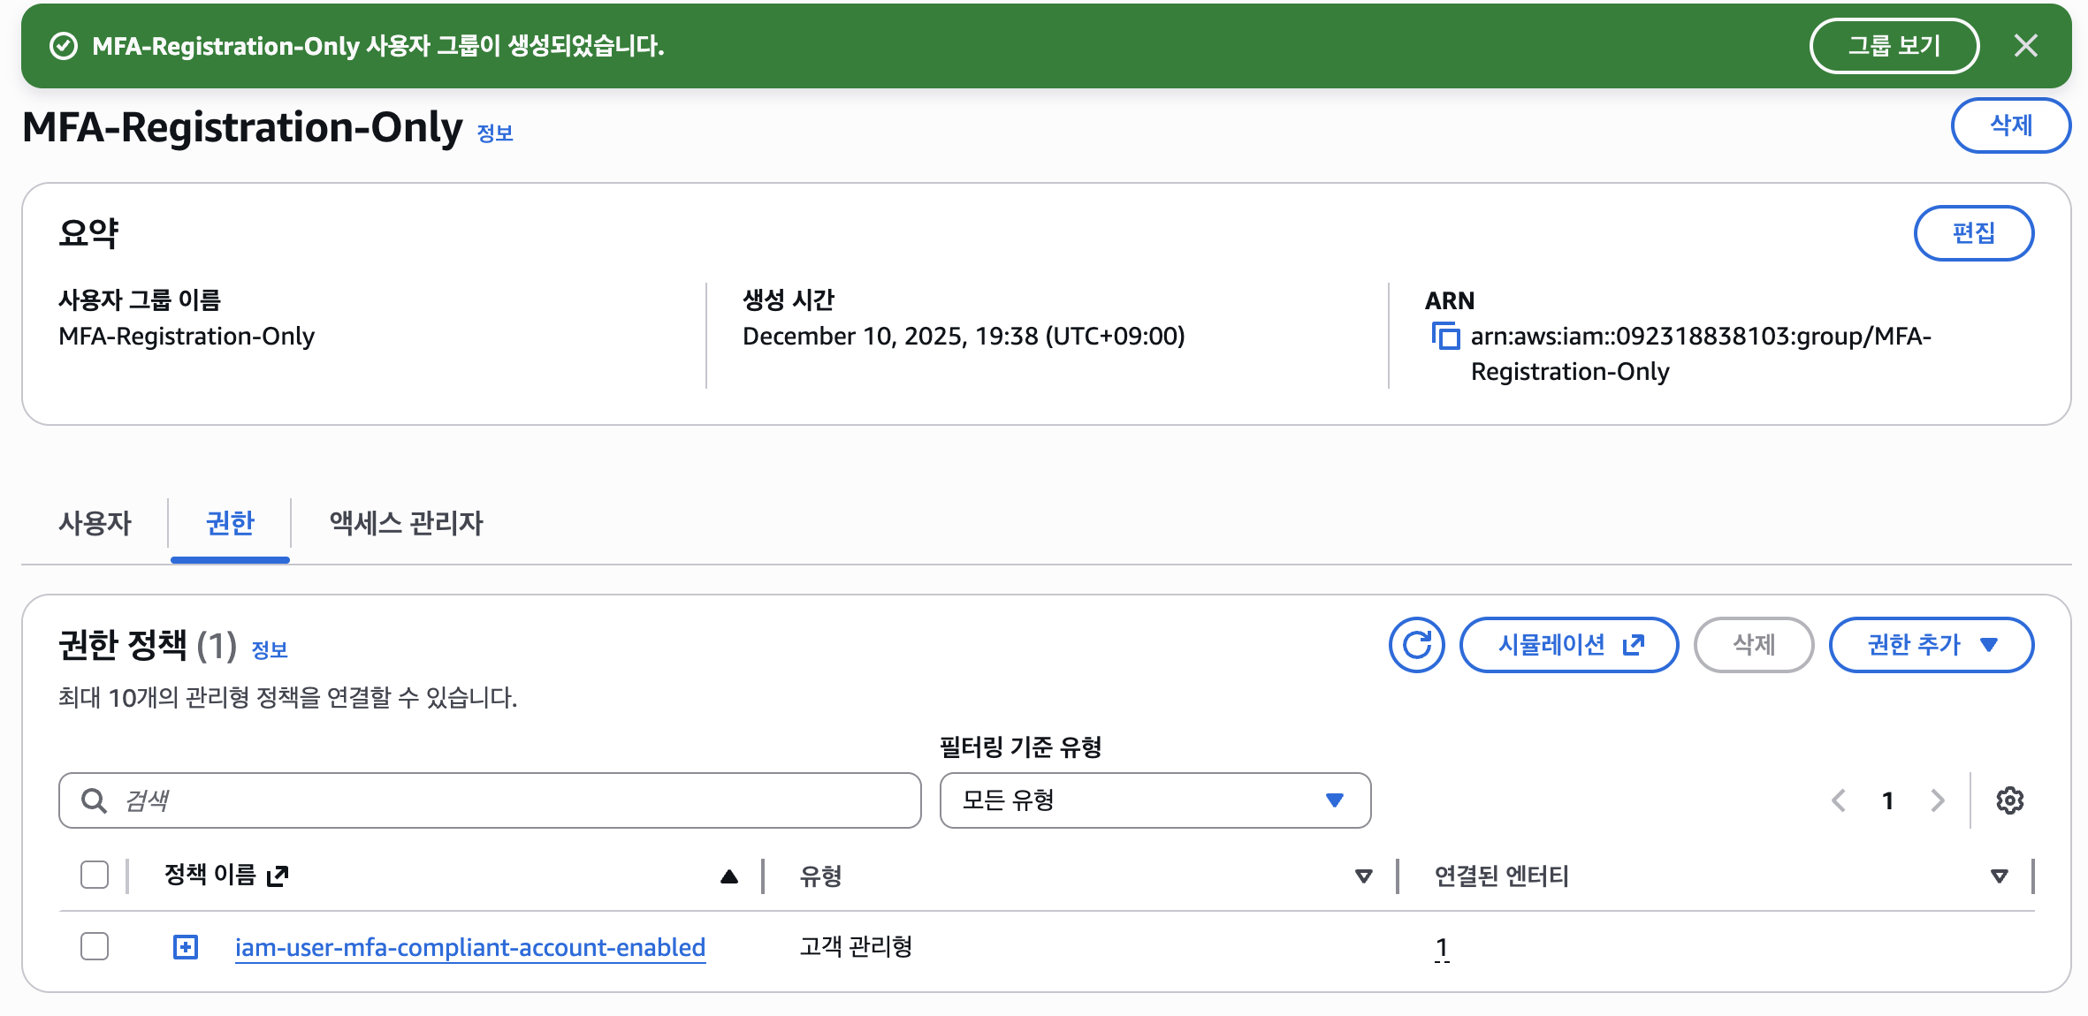
Task: Sort by policy name ascending arrow
Action: (728, 876)
